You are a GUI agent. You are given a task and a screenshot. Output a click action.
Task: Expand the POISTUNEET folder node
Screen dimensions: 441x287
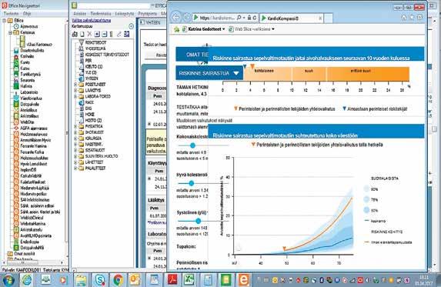tap(75, 85)
